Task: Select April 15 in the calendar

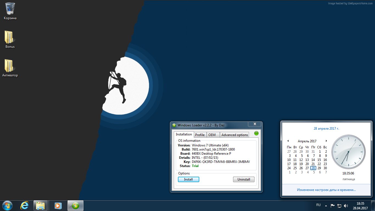Action: 319,160
